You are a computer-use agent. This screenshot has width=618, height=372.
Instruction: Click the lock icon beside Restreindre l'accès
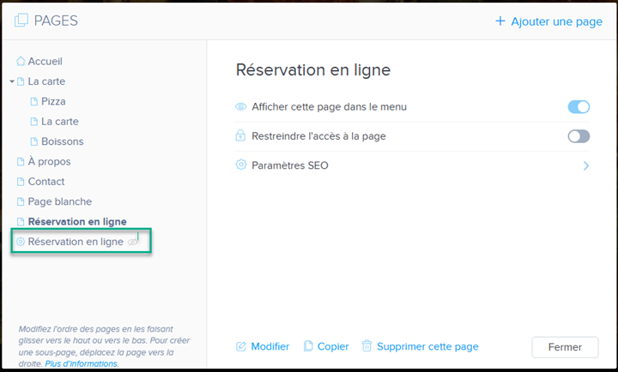point(240,135)
